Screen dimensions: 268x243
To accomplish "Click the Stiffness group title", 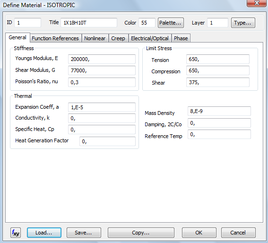I will tap(24, 48).
